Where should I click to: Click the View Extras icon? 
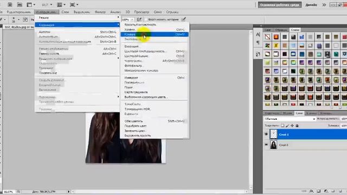click(29, 4)
